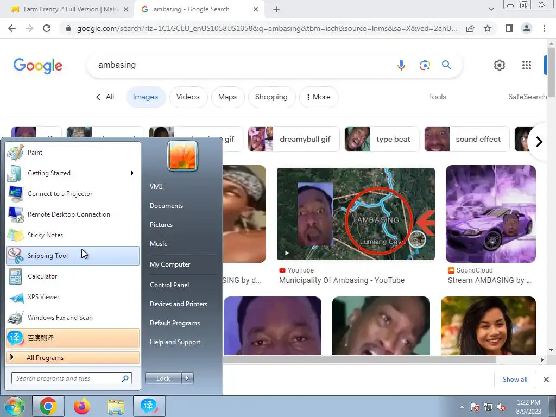The image size is (556, 417).
Task: Select the Videos search tab
Action: pyautogui.click(x=188, y=97)
